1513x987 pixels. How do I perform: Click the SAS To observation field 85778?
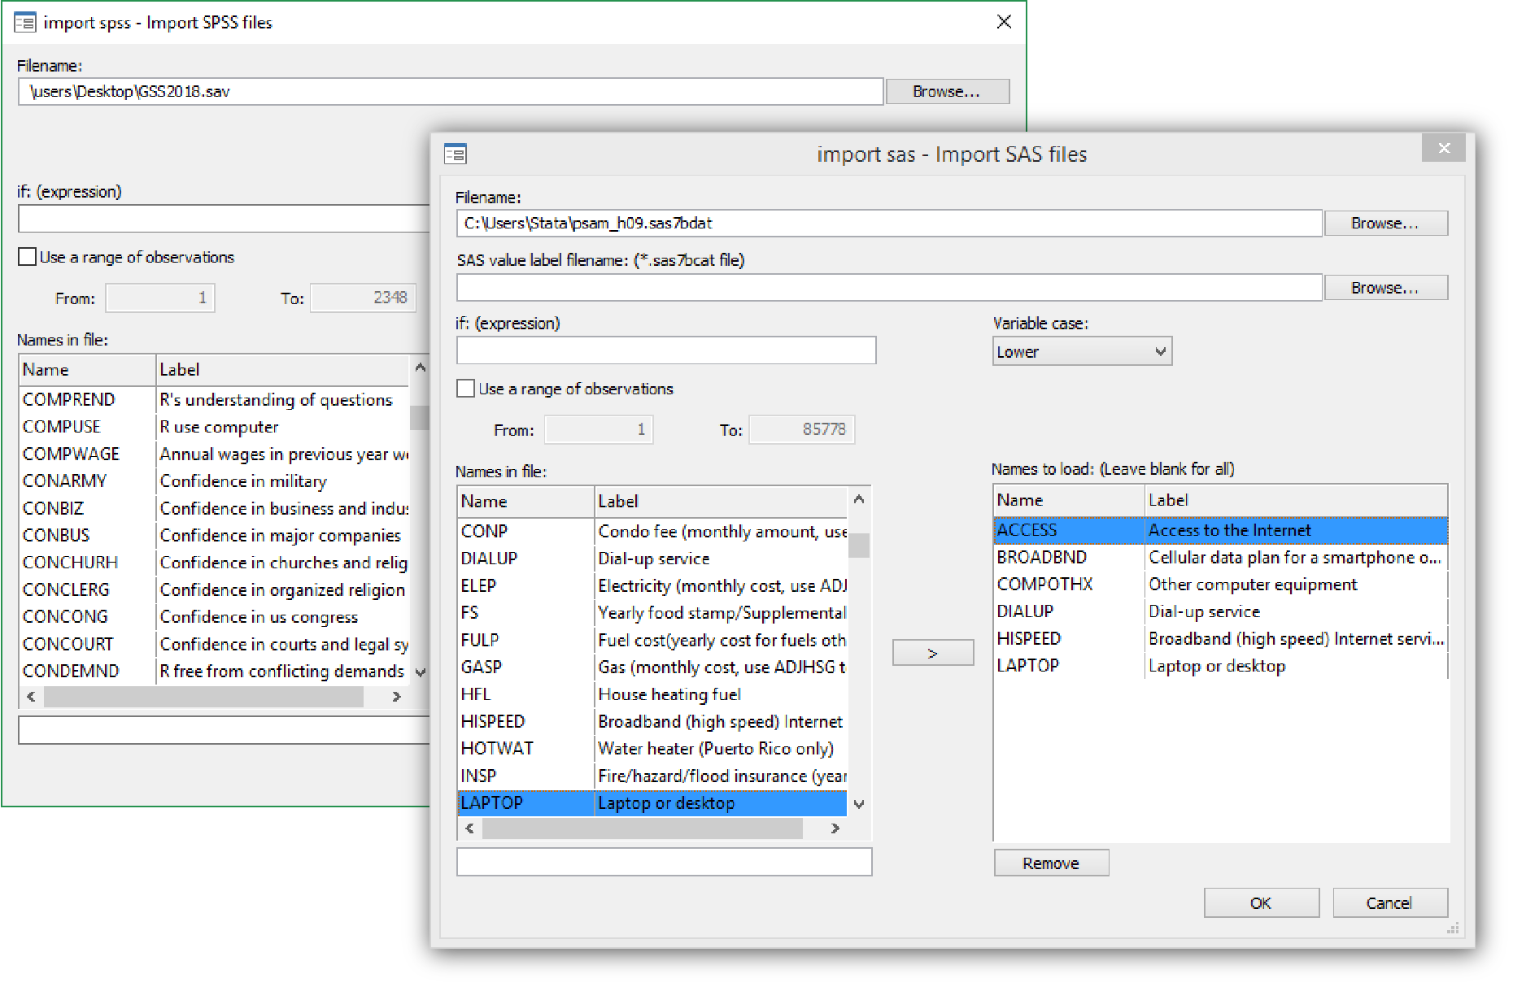[x=802, y=429]
